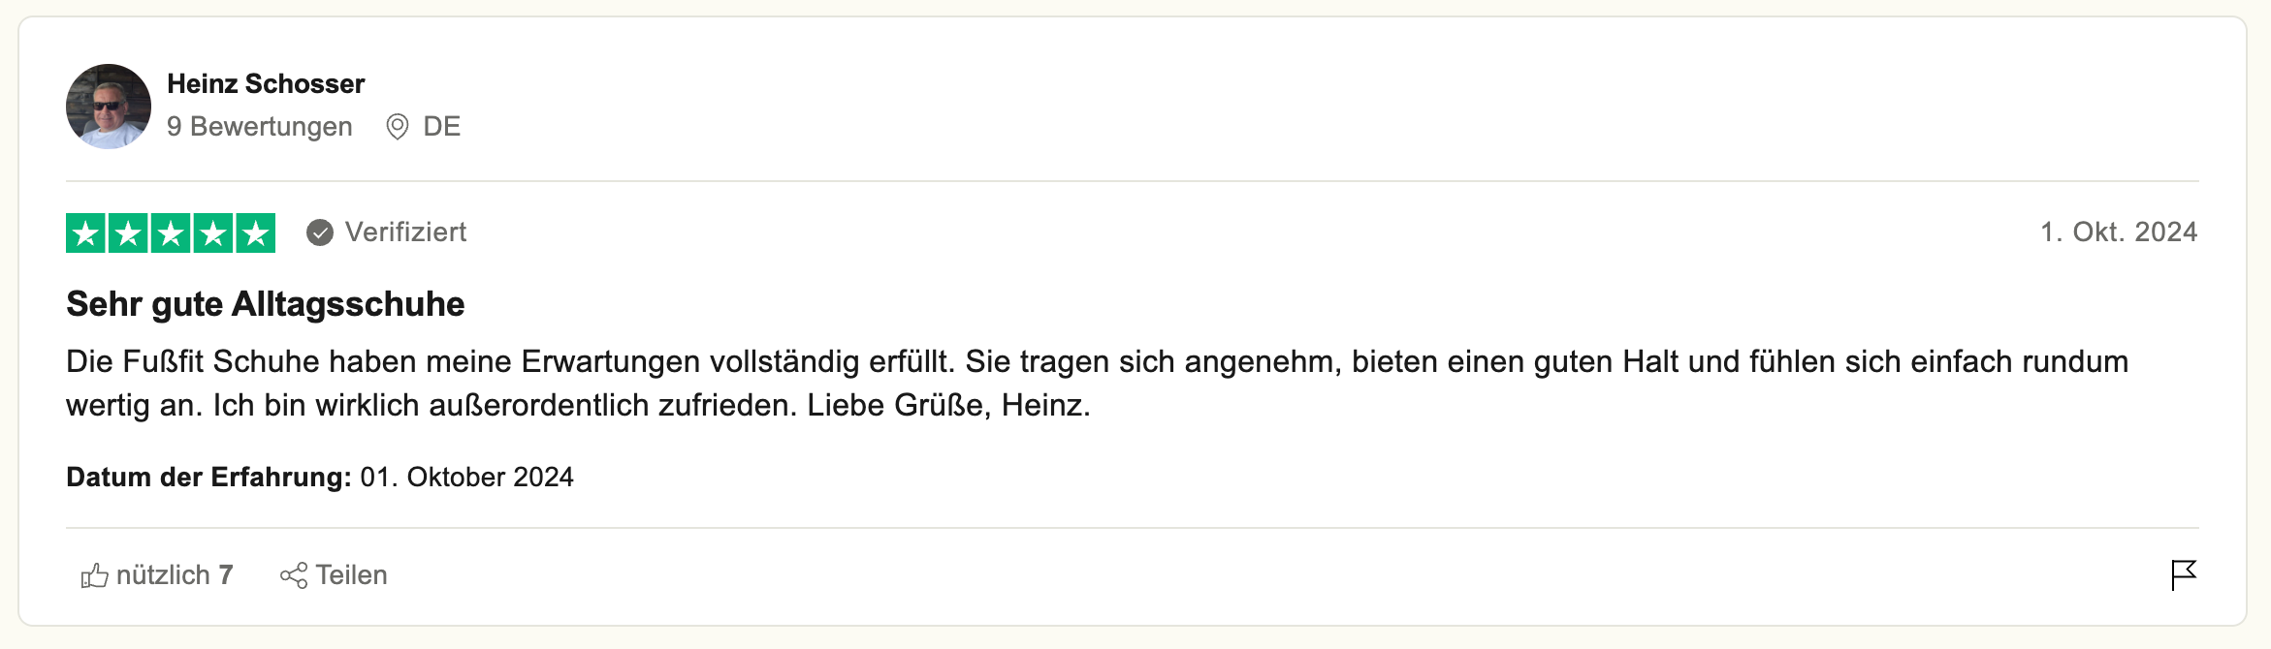The width and height of the screenshot is (2271, 649).
Task: Click the 9 Bewertungen count
Action: [259, 127]
